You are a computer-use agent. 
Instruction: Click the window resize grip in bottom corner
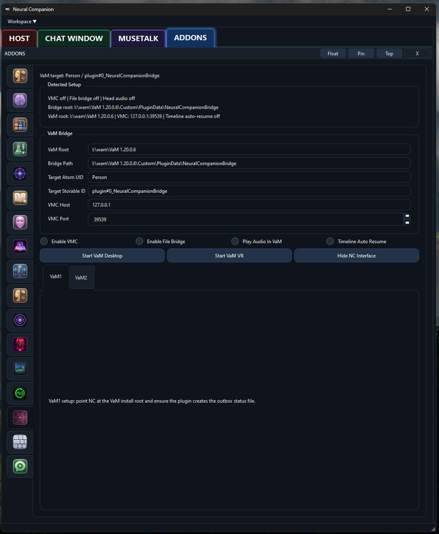point(434,529)
